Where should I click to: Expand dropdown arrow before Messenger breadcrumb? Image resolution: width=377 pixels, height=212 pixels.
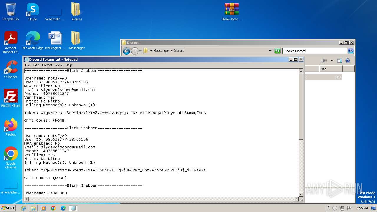point(151,51)
